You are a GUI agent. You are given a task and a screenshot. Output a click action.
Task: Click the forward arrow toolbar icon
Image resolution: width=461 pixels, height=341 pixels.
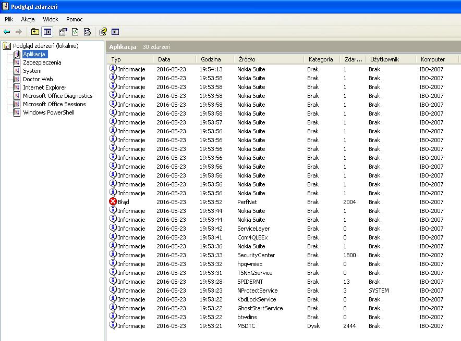(19, 32)
